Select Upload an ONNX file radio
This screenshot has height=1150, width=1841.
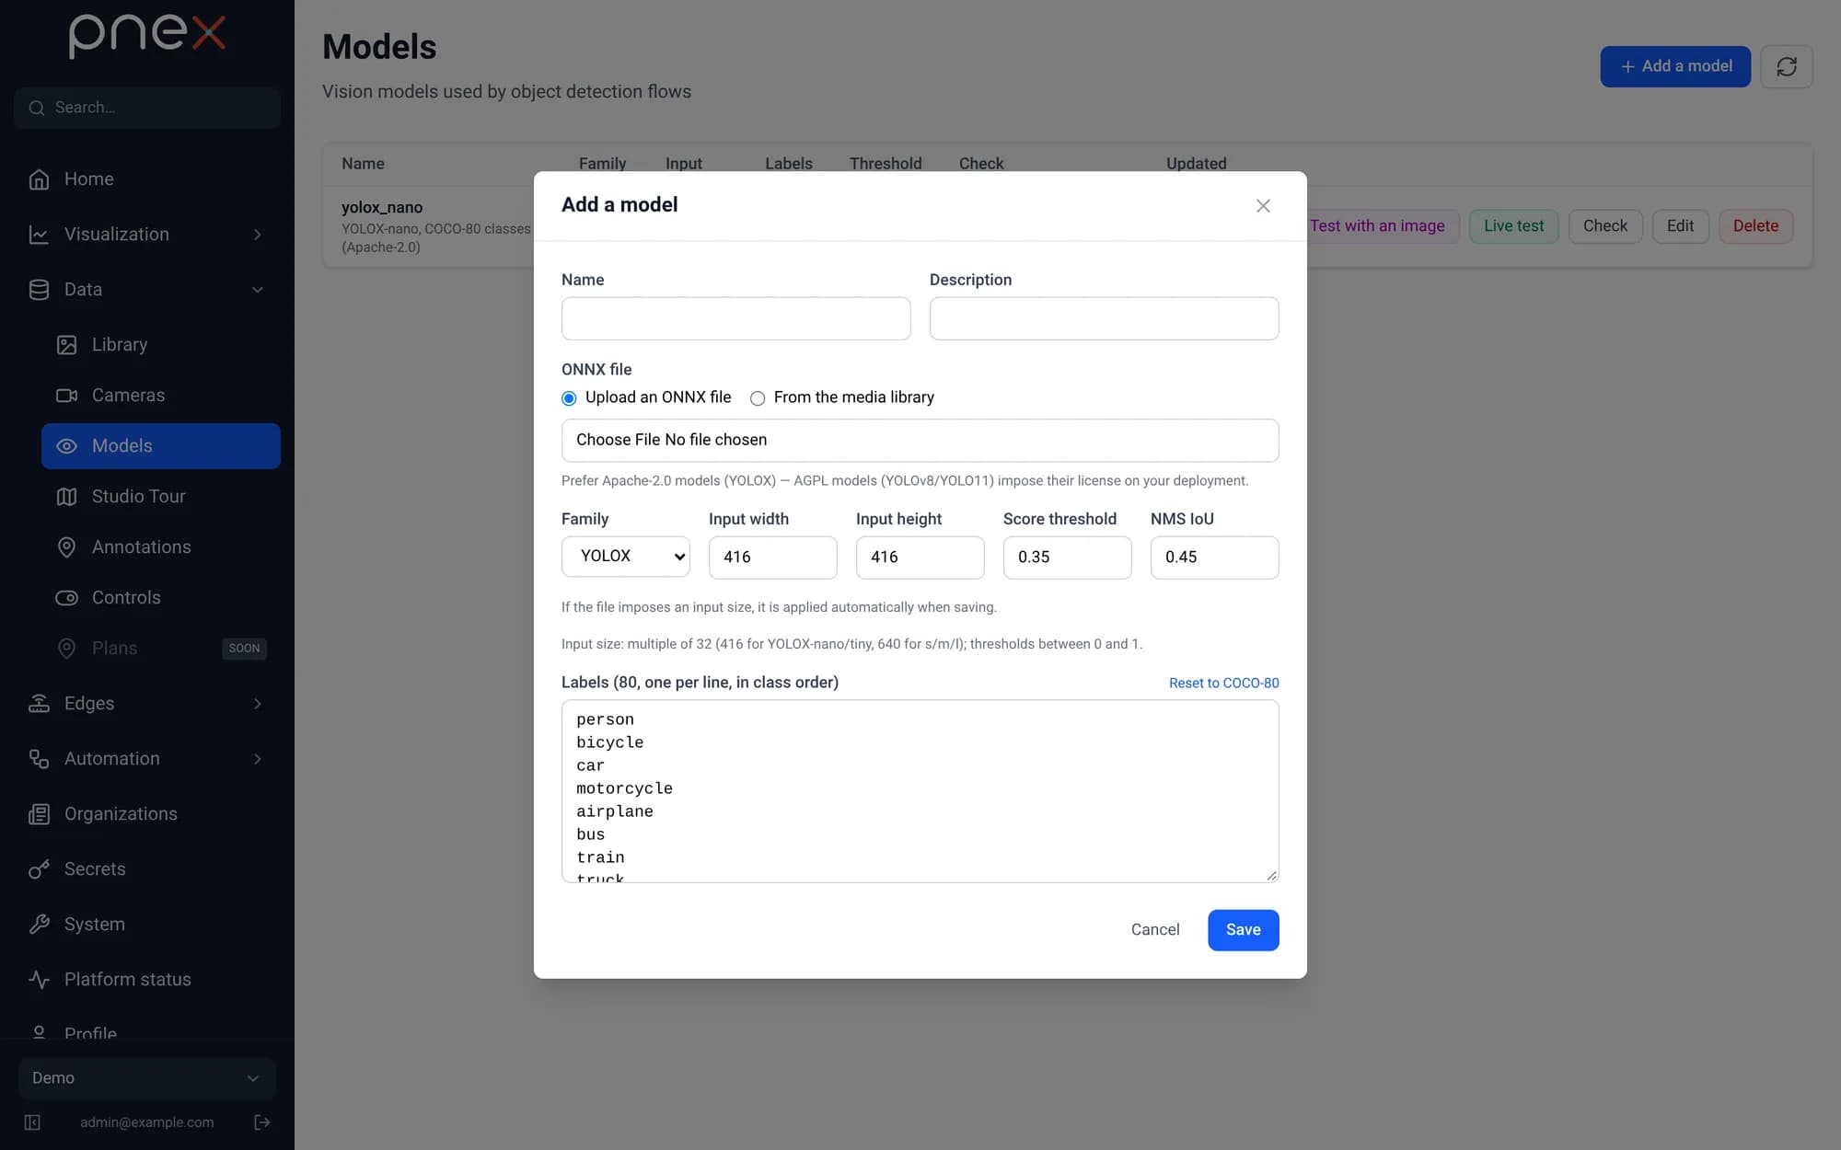pos(569,398)
